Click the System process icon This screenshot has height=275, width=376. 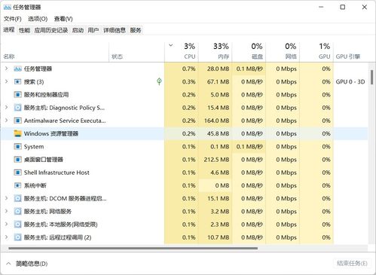tap(17, 147)
